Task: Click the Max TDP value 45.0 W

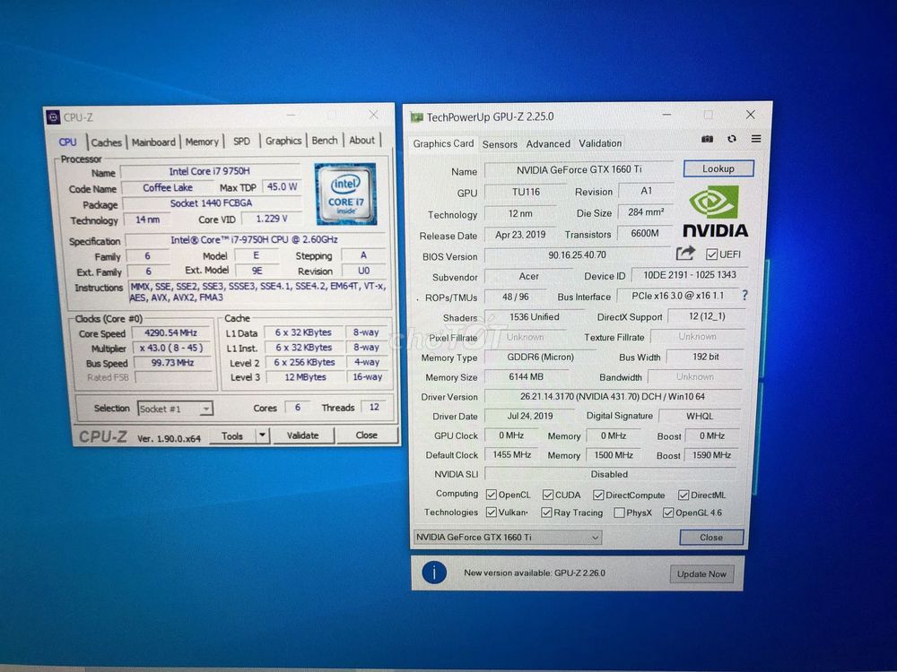Action: tap(282, 187)
